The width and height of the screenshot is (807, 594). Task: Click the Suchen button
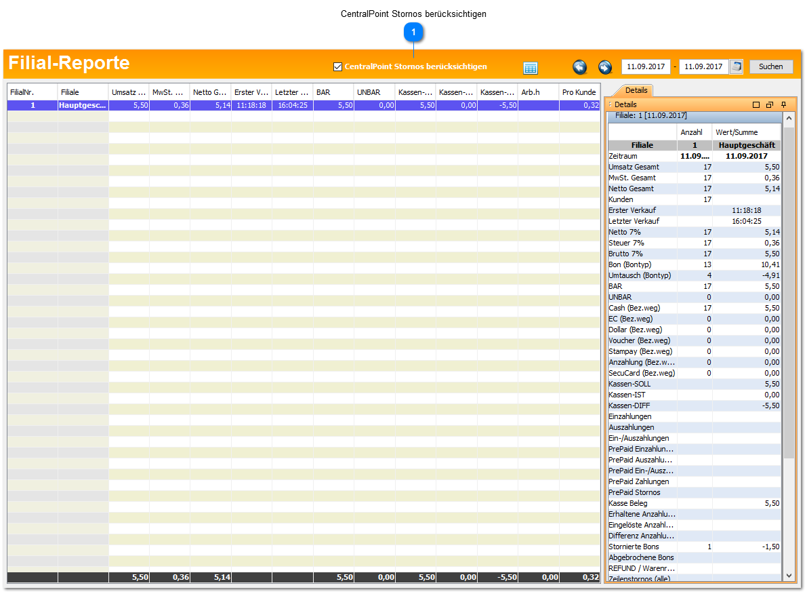(x=770, y=66)
